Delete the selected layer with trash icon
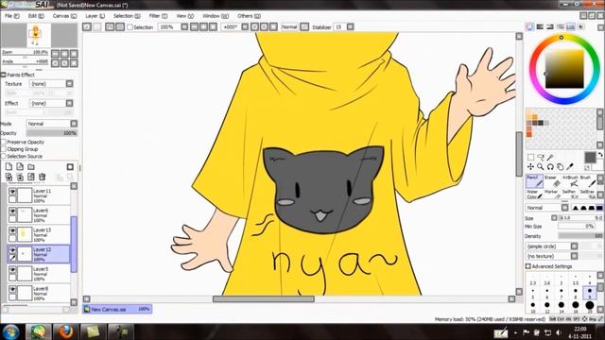This screenshot has width=605, height=340. (43, 177)
